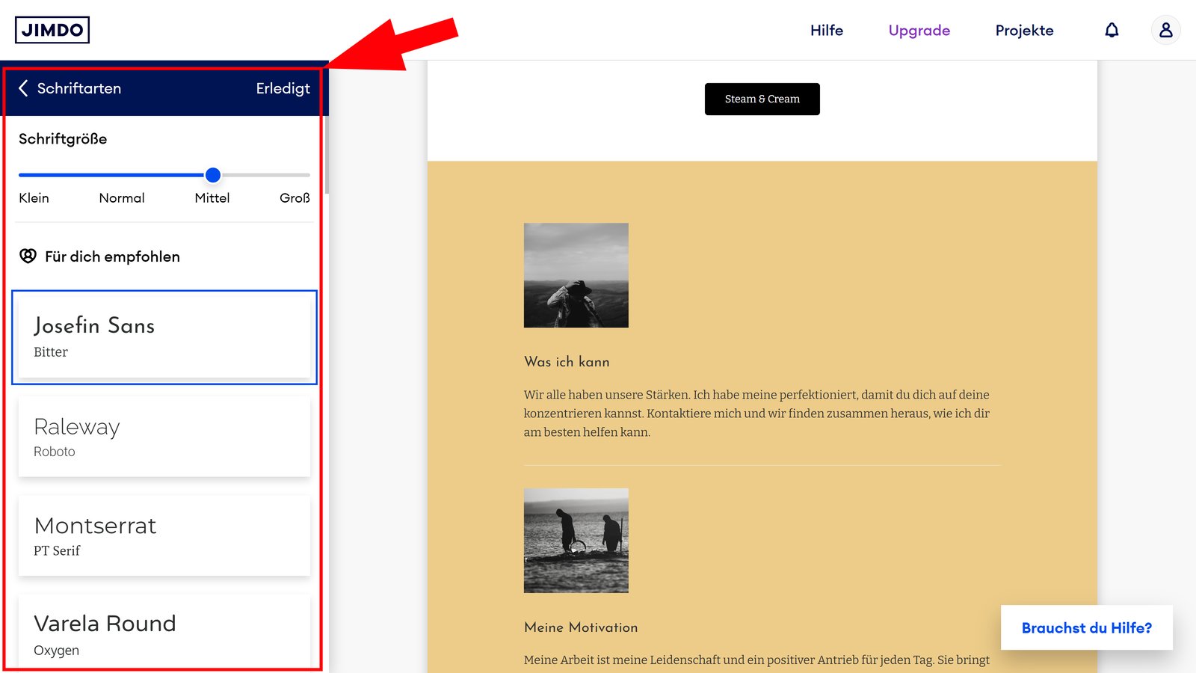Viewport: 1196px width, 673px height.
Task: Open the Upgrade link
Action: coord(918,31)
